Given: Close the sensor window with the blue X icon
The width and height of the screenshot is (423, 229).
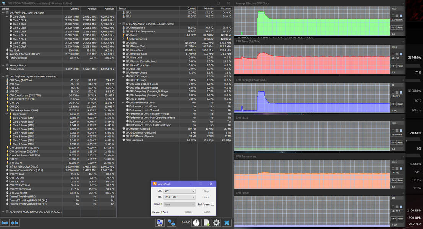Looking at the screenshot, I should coord(227,223).
